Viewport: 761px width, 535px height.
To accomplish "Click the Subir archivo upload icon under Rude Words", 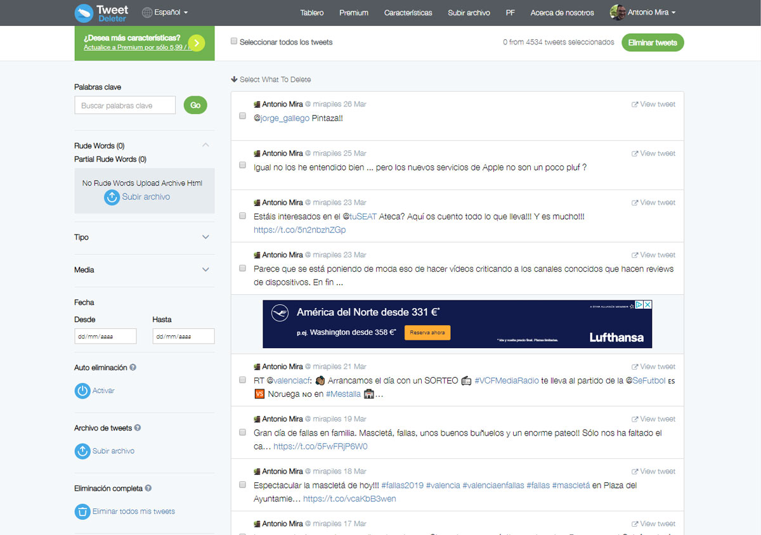I will click(x=112, y=197).
